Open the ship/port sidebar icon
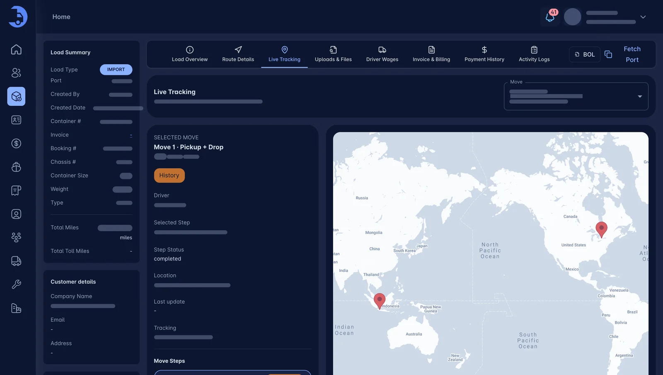This screenshot has height=375, width=663. click(16, 167)
